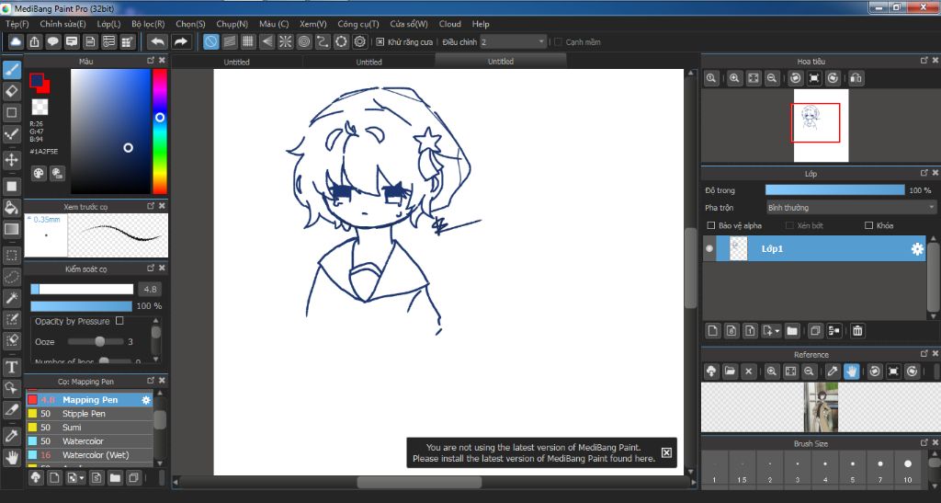Click the cloud save icon in toolbar
941x503 pixels.
coord(16,41)
